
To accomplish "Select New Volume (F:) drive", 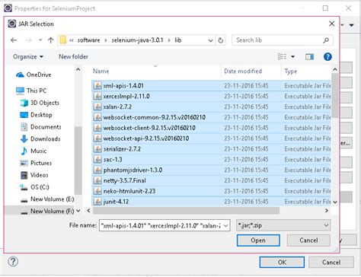I will click(47, 211).
